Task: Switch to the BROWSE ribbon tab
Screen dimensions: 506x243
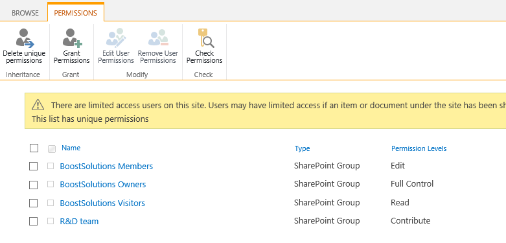Action: coord(25,13)
